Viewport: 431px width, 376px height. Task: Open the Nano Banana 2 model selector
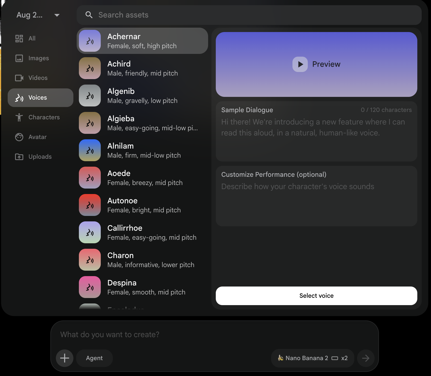pyautogui.click(x=312, y=358)
